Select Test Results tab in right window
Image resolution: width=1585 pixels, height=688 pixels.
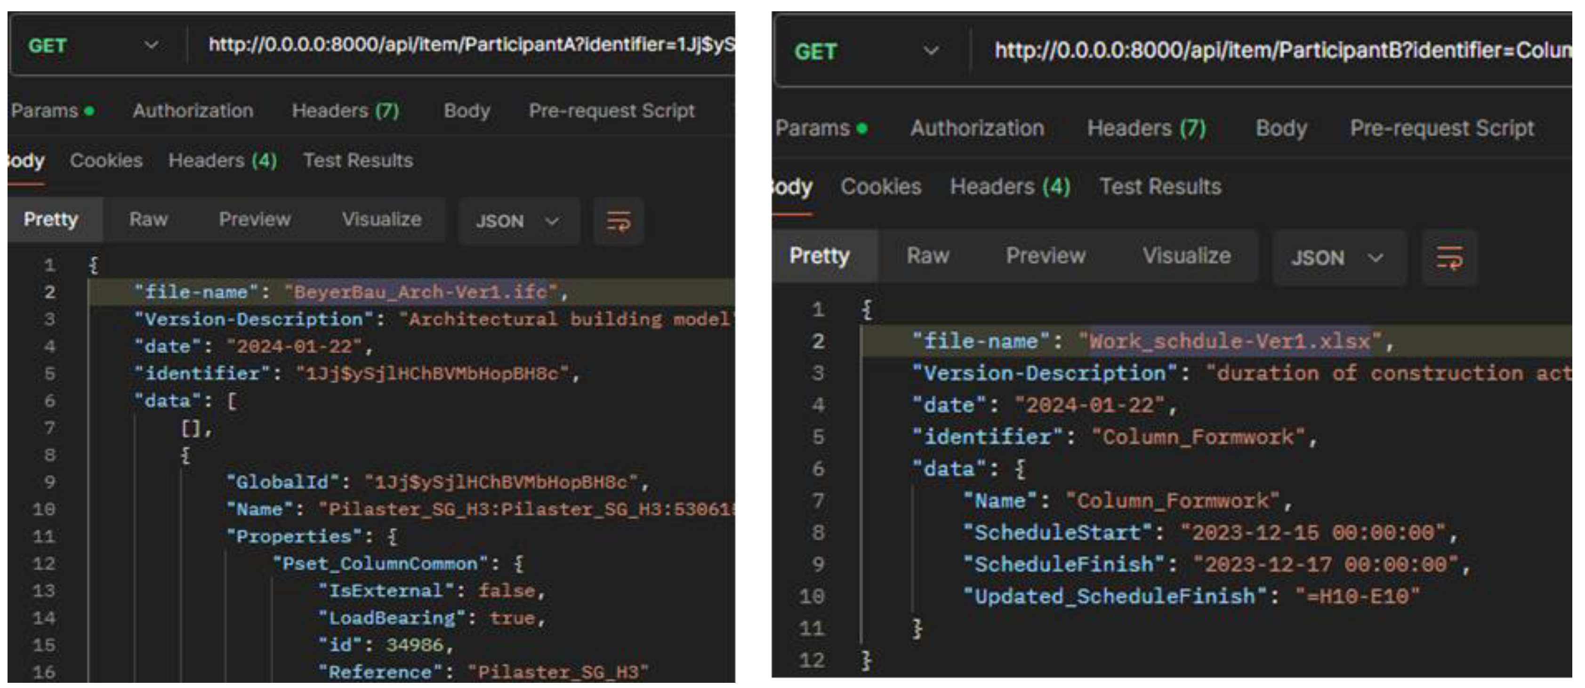[x=1160, y=186]
